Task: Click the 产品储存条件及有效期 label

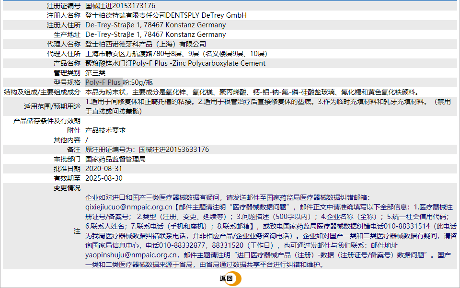Action: pyautogui.click(x=47, y=121)
